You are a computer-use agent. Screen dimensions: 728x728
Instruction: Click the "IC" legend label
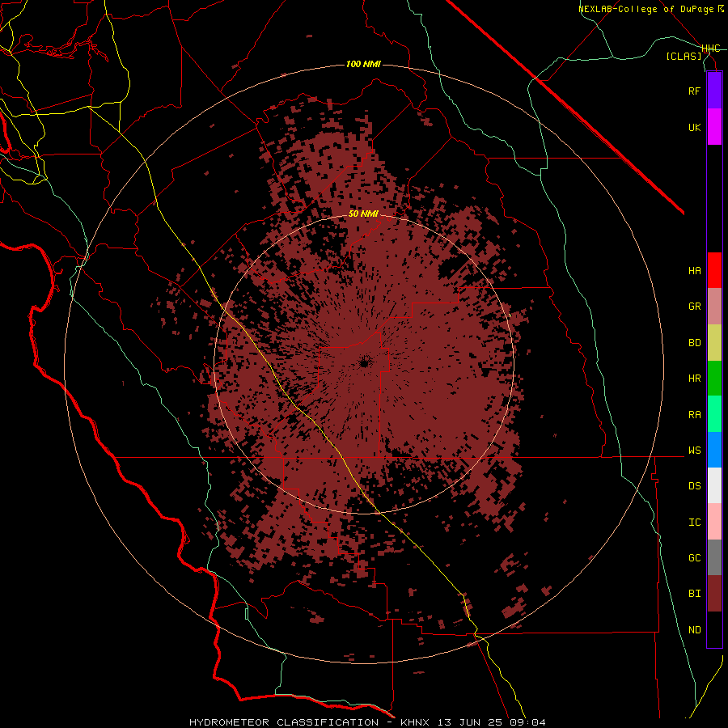click(694, 522)
